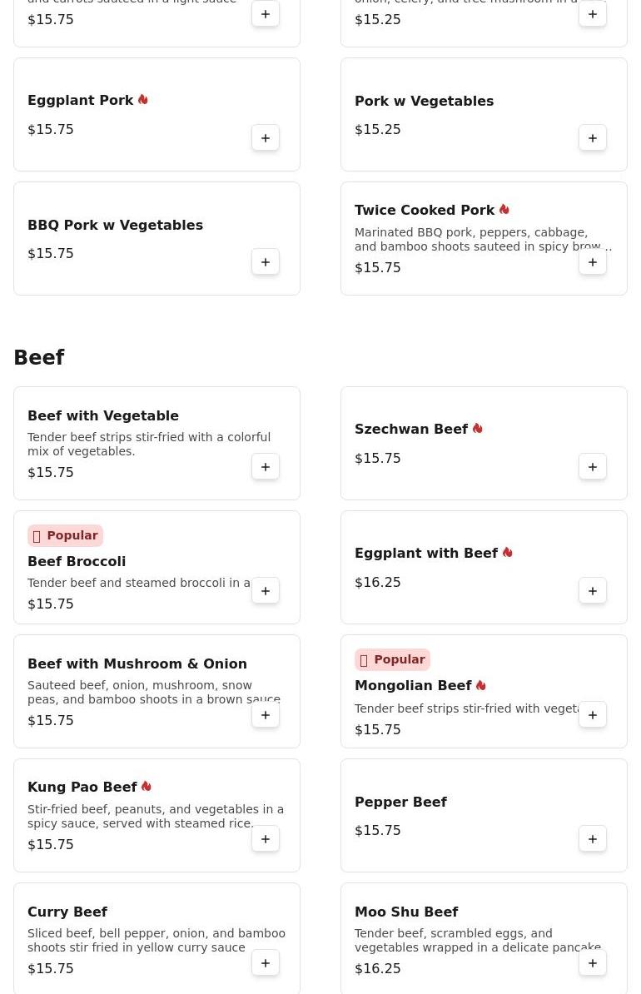Add Eggplant with Beef to order
The height and width of the screenshot is (994, 641).
point(593,591)
